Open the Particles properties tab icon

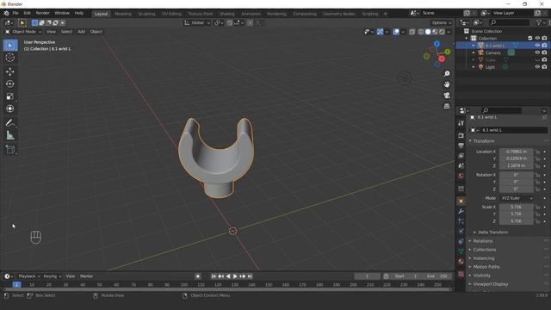point(461,221)
